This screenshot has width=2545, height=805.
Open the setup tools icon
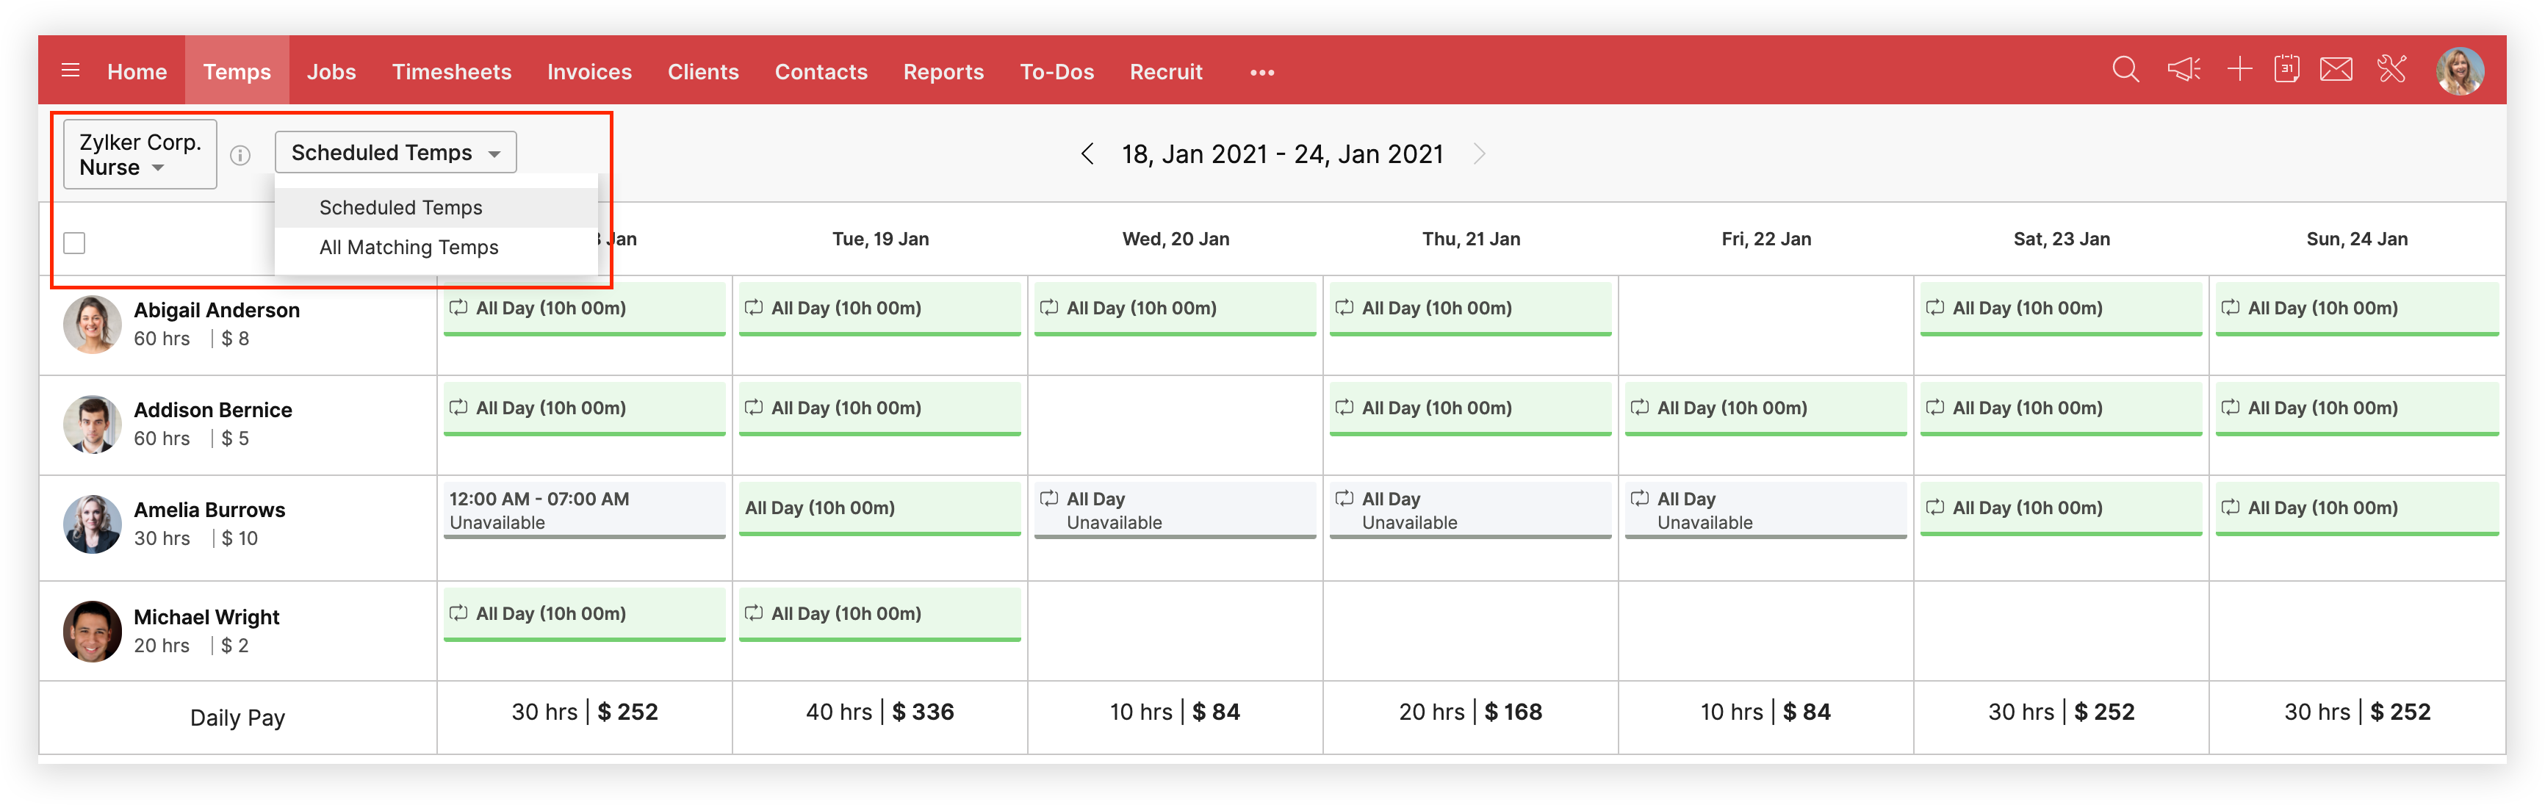point(2392,70)
